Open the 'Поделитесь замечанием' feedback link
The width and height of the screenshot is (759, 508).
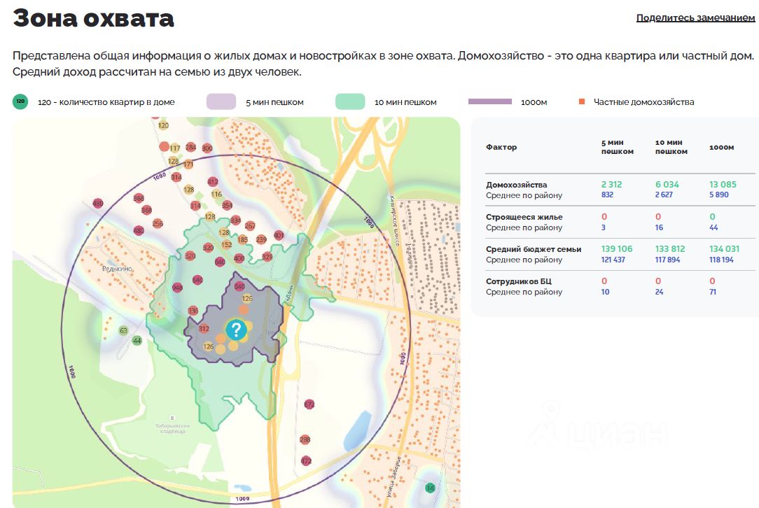695,18
